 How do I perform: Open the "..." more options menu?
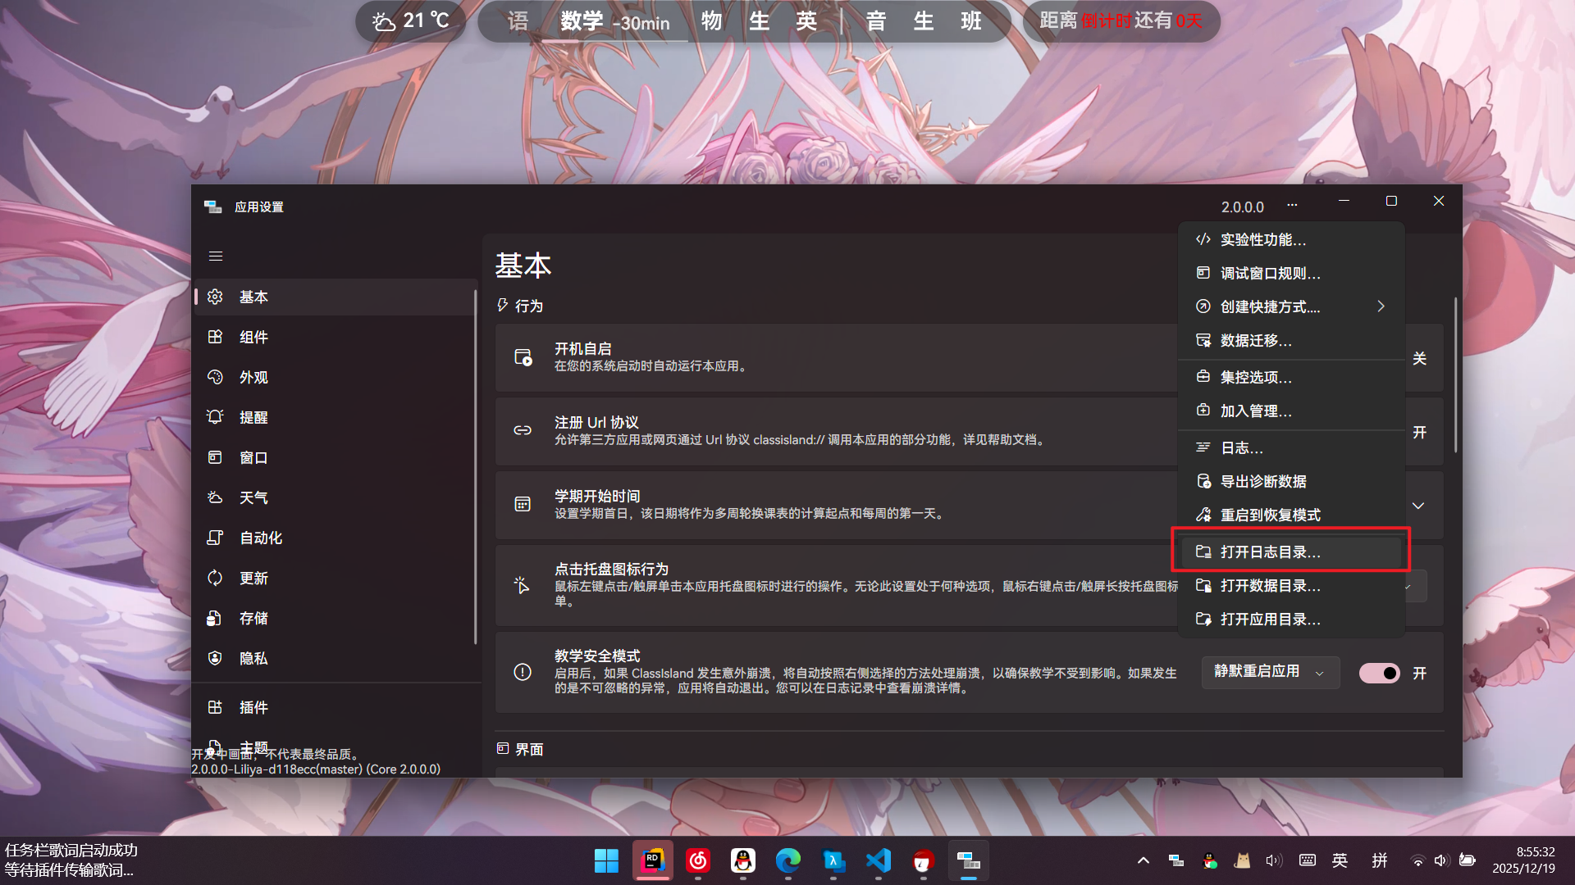(x=1292, y=205)
